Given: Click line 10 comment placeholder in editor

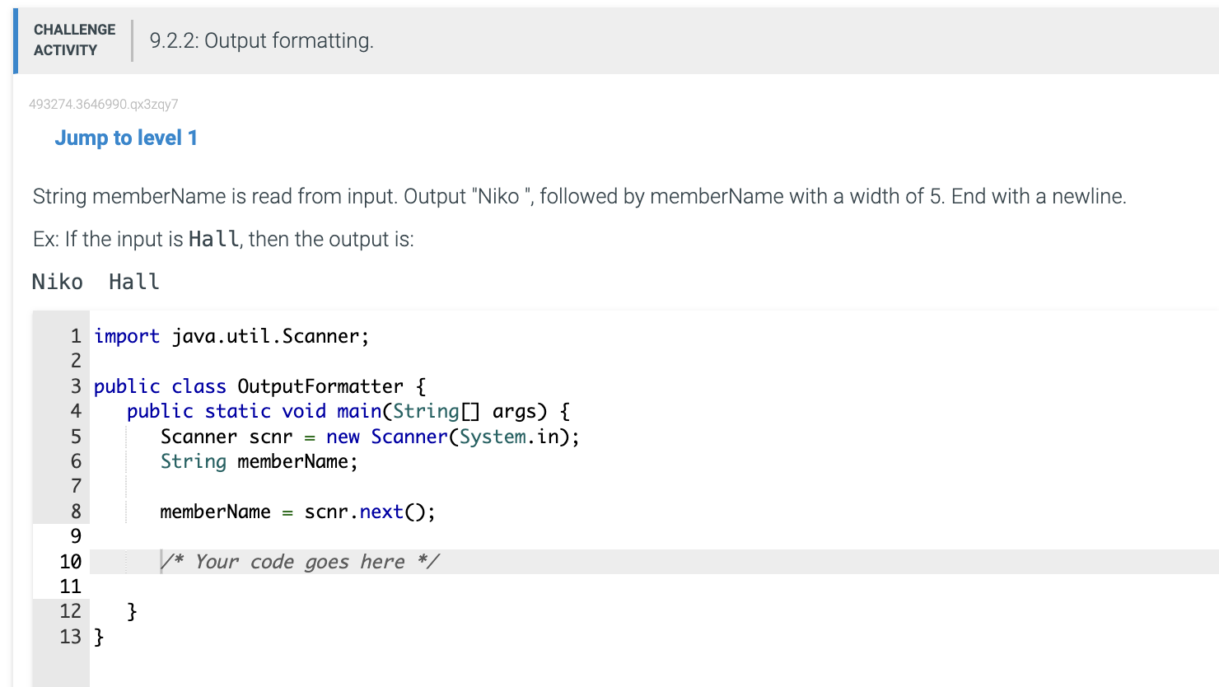Looking at the screenshot, I should tap(299, 561).
